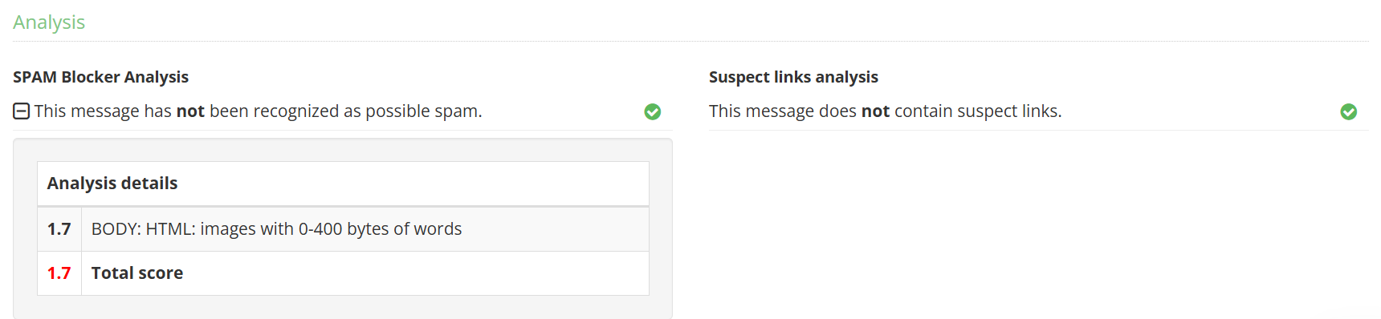Select the Analysis section heading
The image size is (1381, 319).
49,22
